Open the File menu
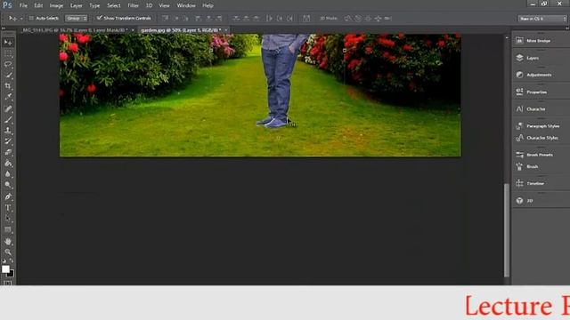Screen dimensions: 570x320 [23, 5]
